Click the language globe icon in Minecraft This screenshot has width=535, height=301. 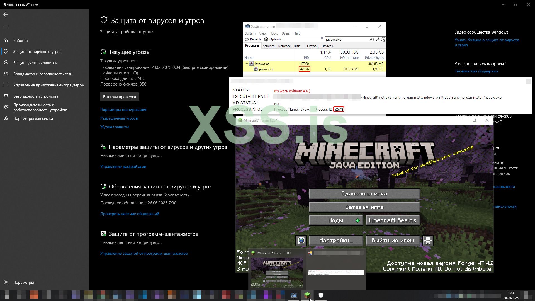pos(301,240)
